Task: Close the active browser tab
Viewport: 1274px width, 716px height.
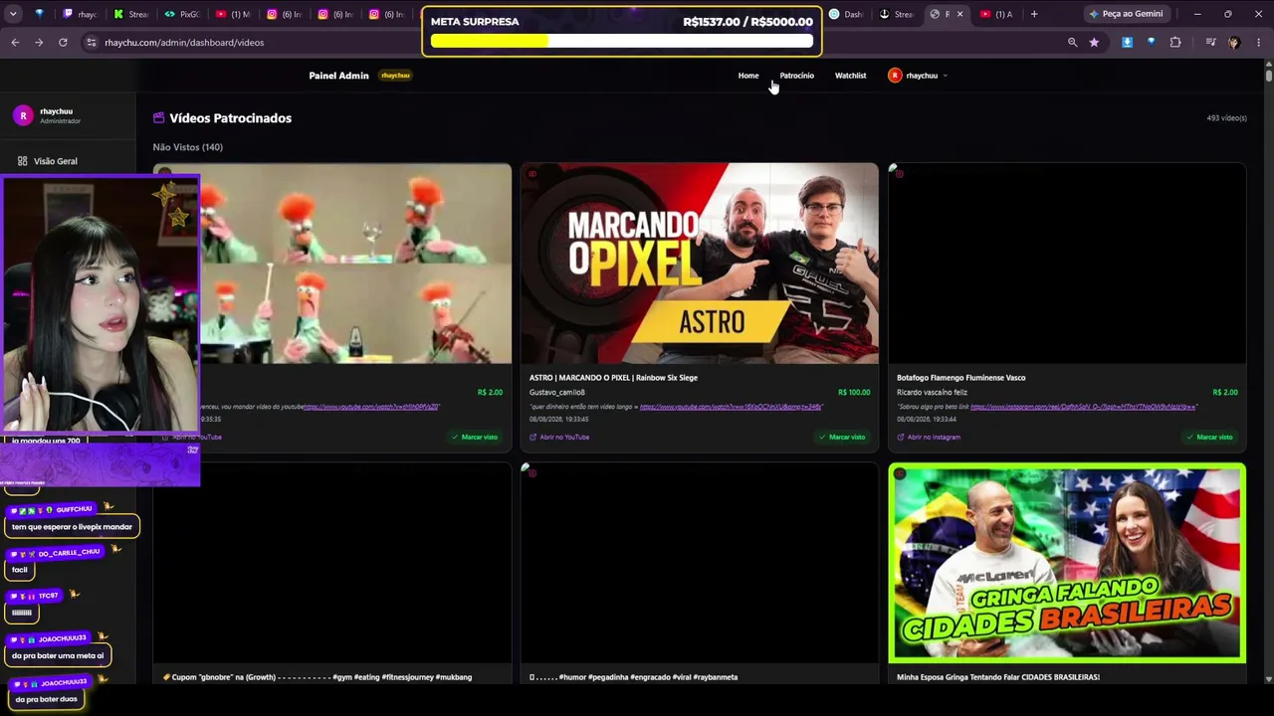Action: (959, 14)
